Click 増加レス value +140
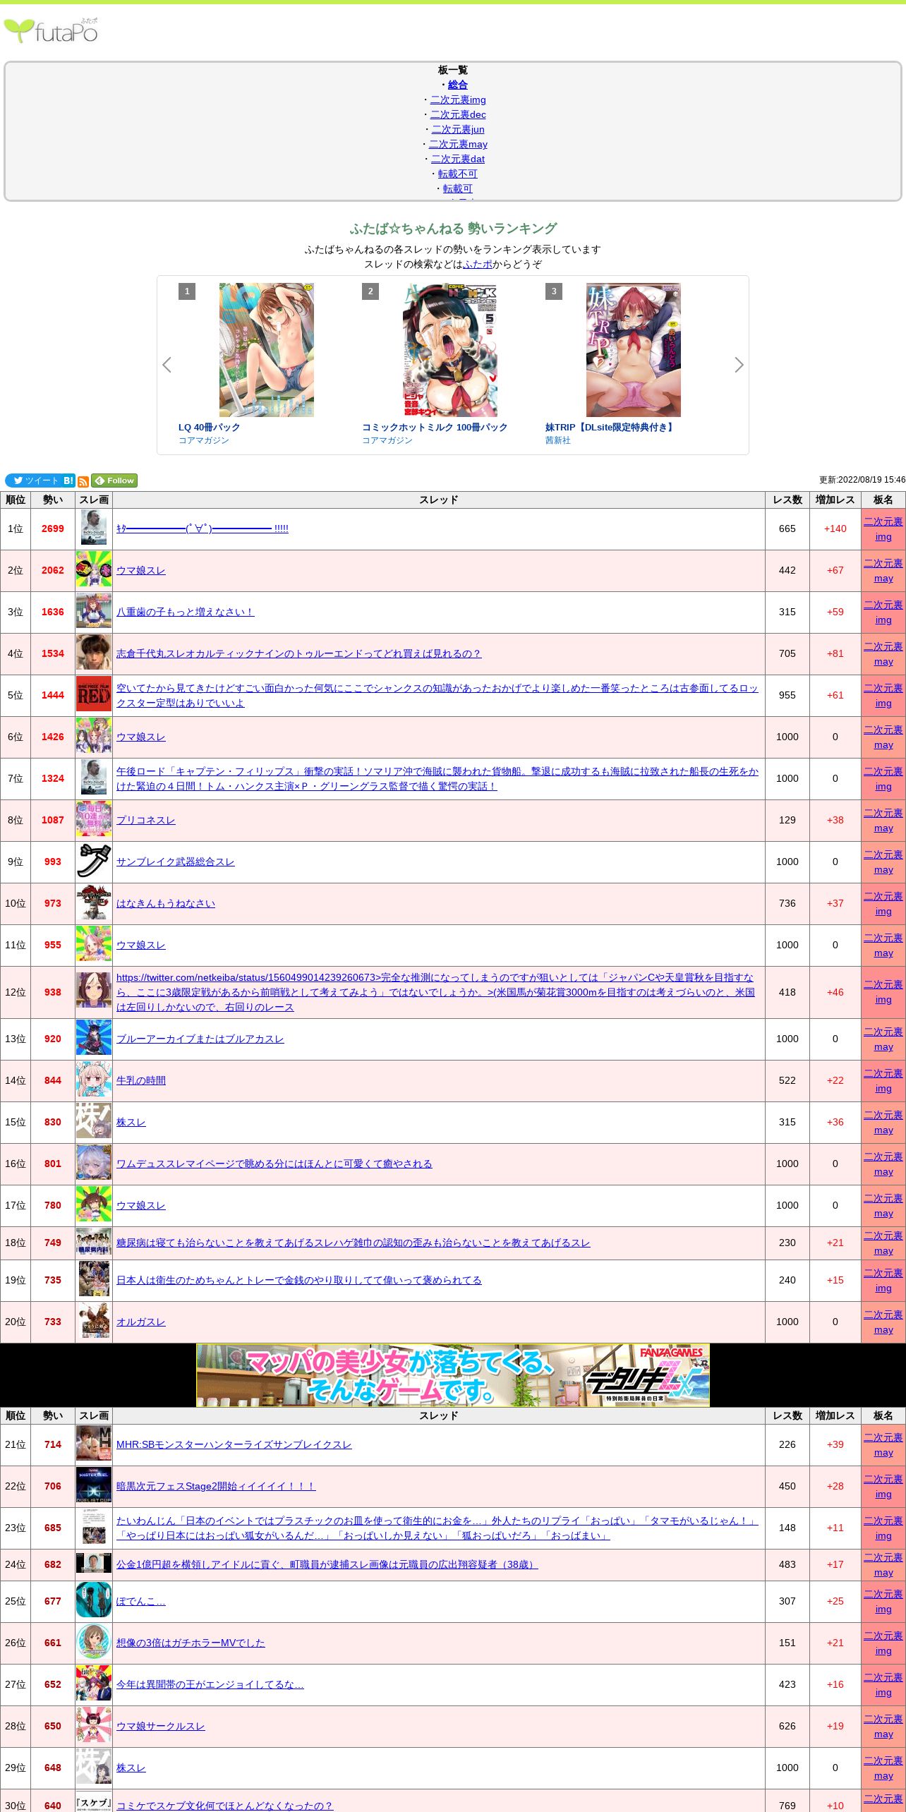This screenshot has height=1812, width=906. click(835, 528)
